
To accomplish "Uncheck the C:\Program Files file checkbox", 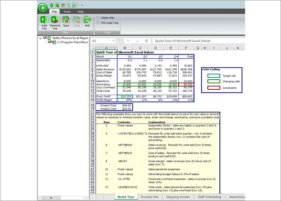I will (50, 42).
